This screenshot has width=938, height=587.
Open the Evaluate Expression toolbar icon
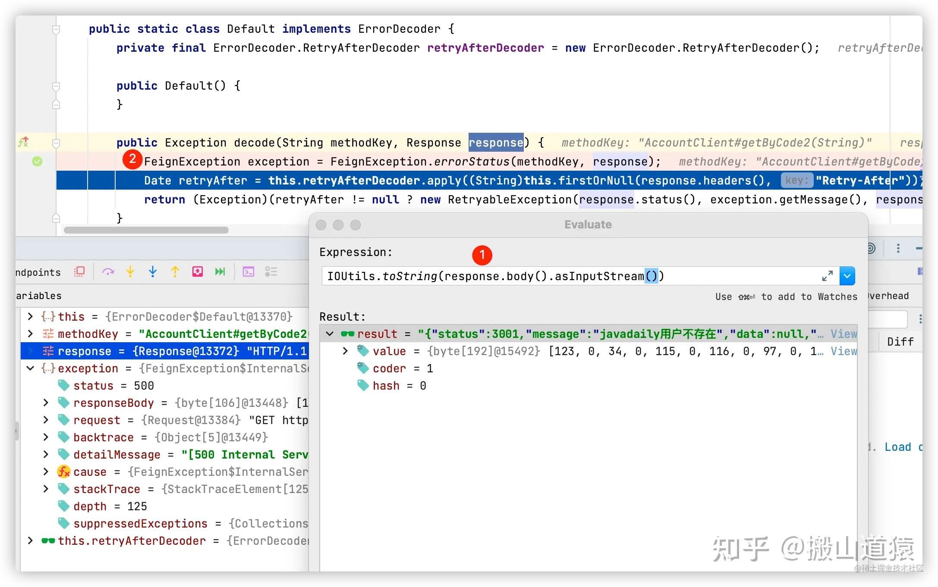point(249,272)
